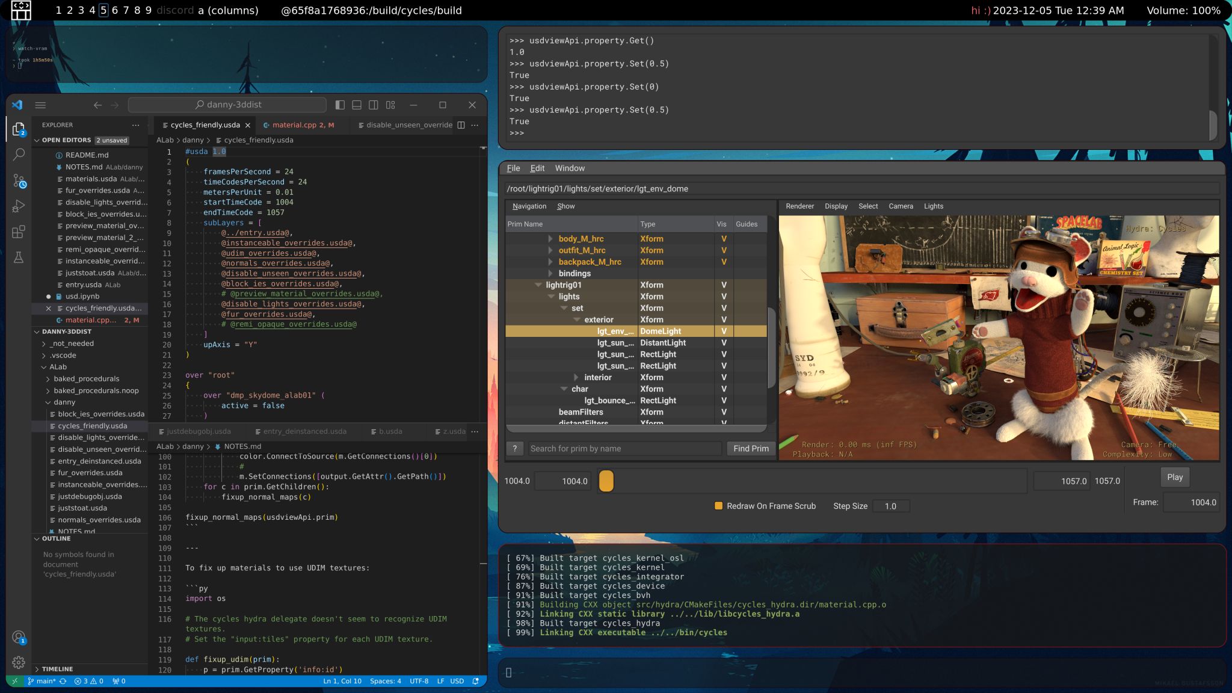Close the cycles_friendly.usda editor tab
This screenshot has width=1232, height=693.
tap(247, 125)
